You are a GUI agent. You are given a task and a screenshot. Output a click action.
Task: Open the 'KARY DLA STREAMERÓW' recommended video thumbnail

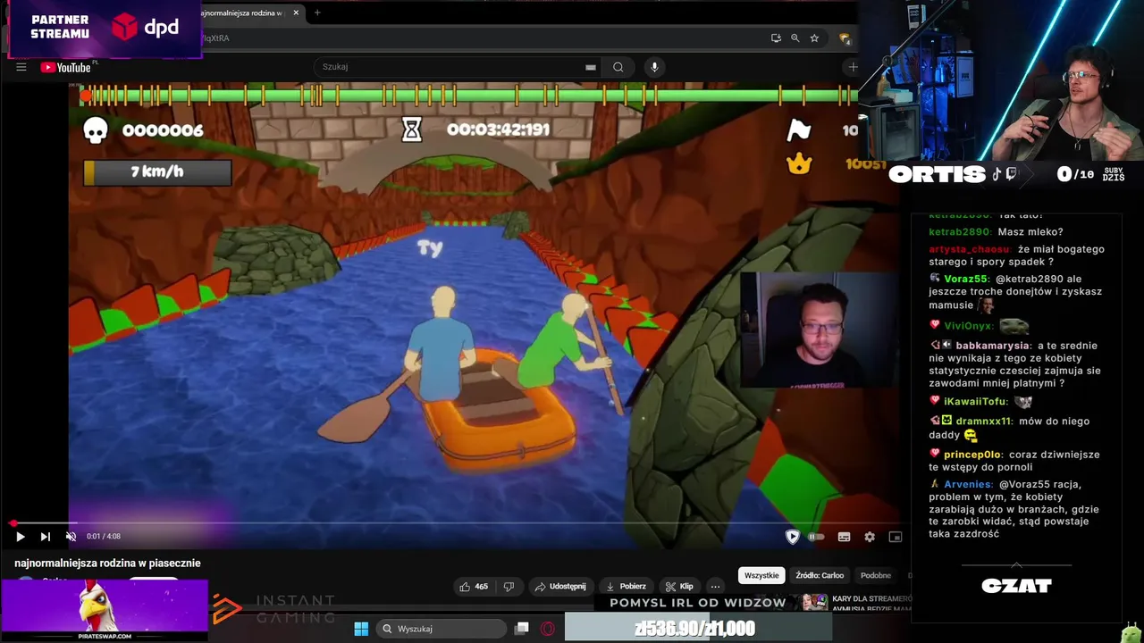814,603
